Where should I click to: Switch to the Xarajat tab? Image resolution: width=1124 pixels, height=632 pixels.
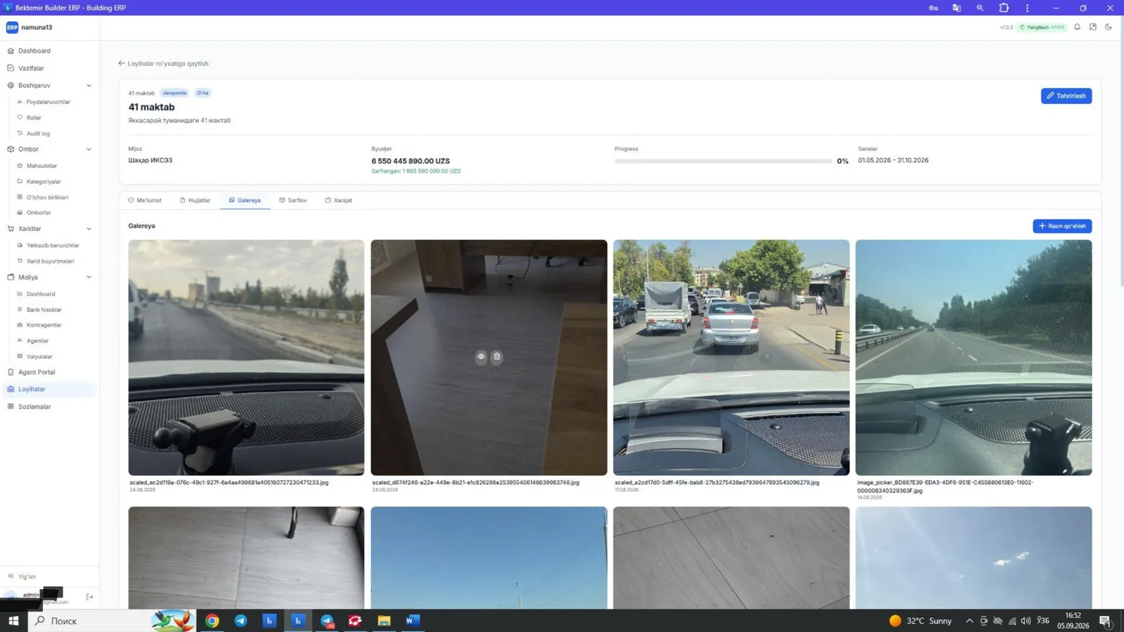[x=339, y=200]
